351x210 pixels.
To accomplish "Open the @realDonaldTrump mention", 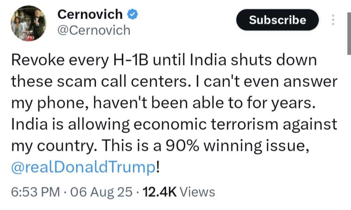I will (x=83, y=167).
